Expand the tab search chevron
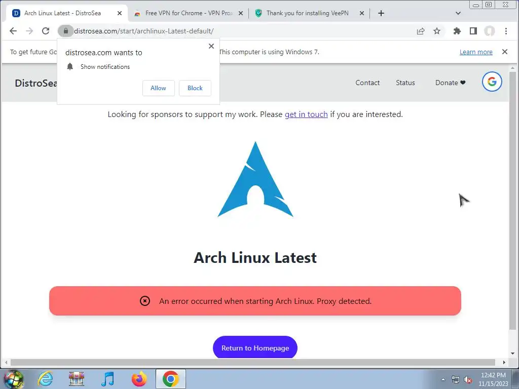The image size is (519, 389). click(458, 13)
